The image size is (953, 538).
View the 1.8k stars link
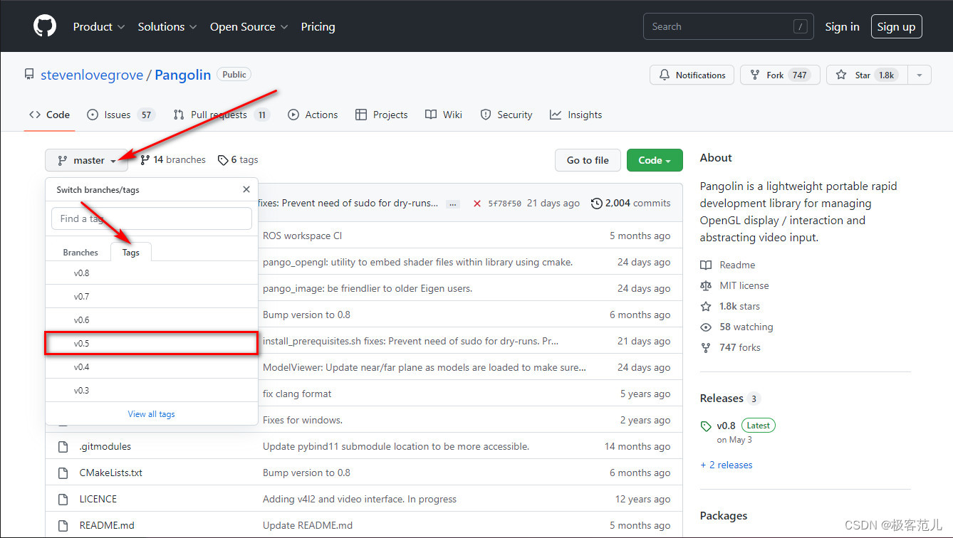coord(730,306)
